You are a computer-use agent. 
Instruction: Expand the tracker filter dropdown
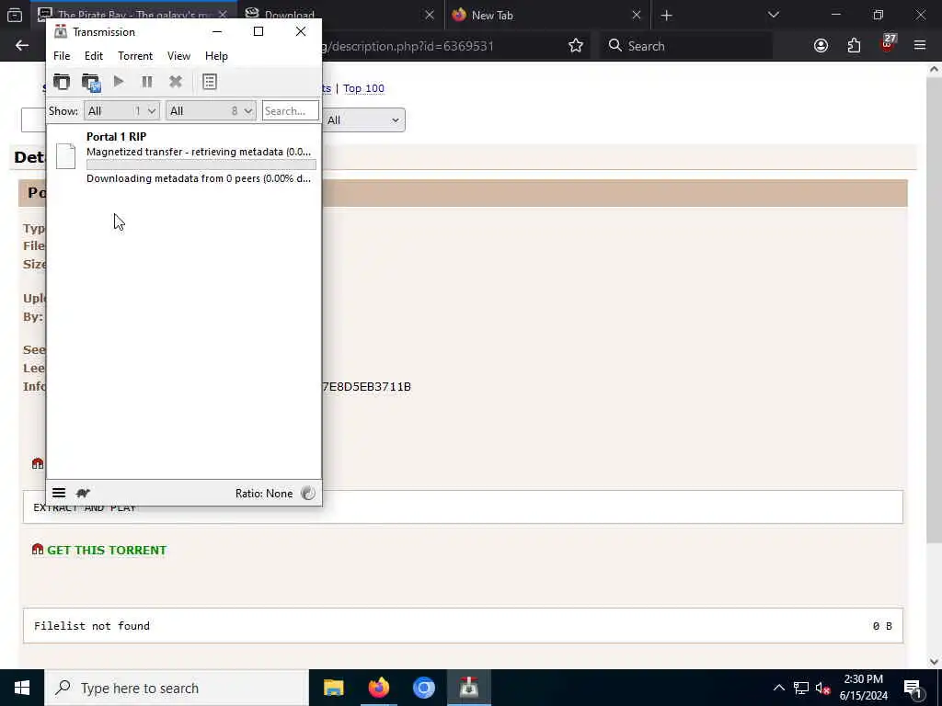point(211,111)
